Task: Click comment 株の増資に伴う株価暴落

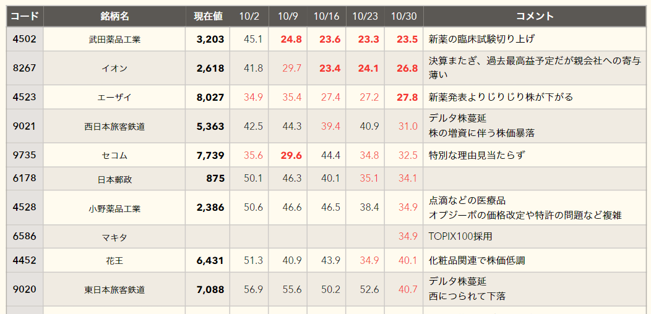Action: click(x=481, y=134)
